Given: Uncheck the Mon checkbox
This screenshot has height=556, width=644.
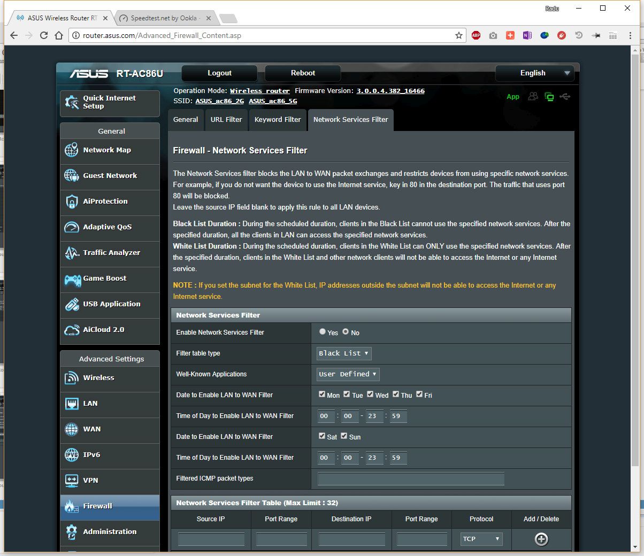Looking at the screenshot, I should [322, 395].
